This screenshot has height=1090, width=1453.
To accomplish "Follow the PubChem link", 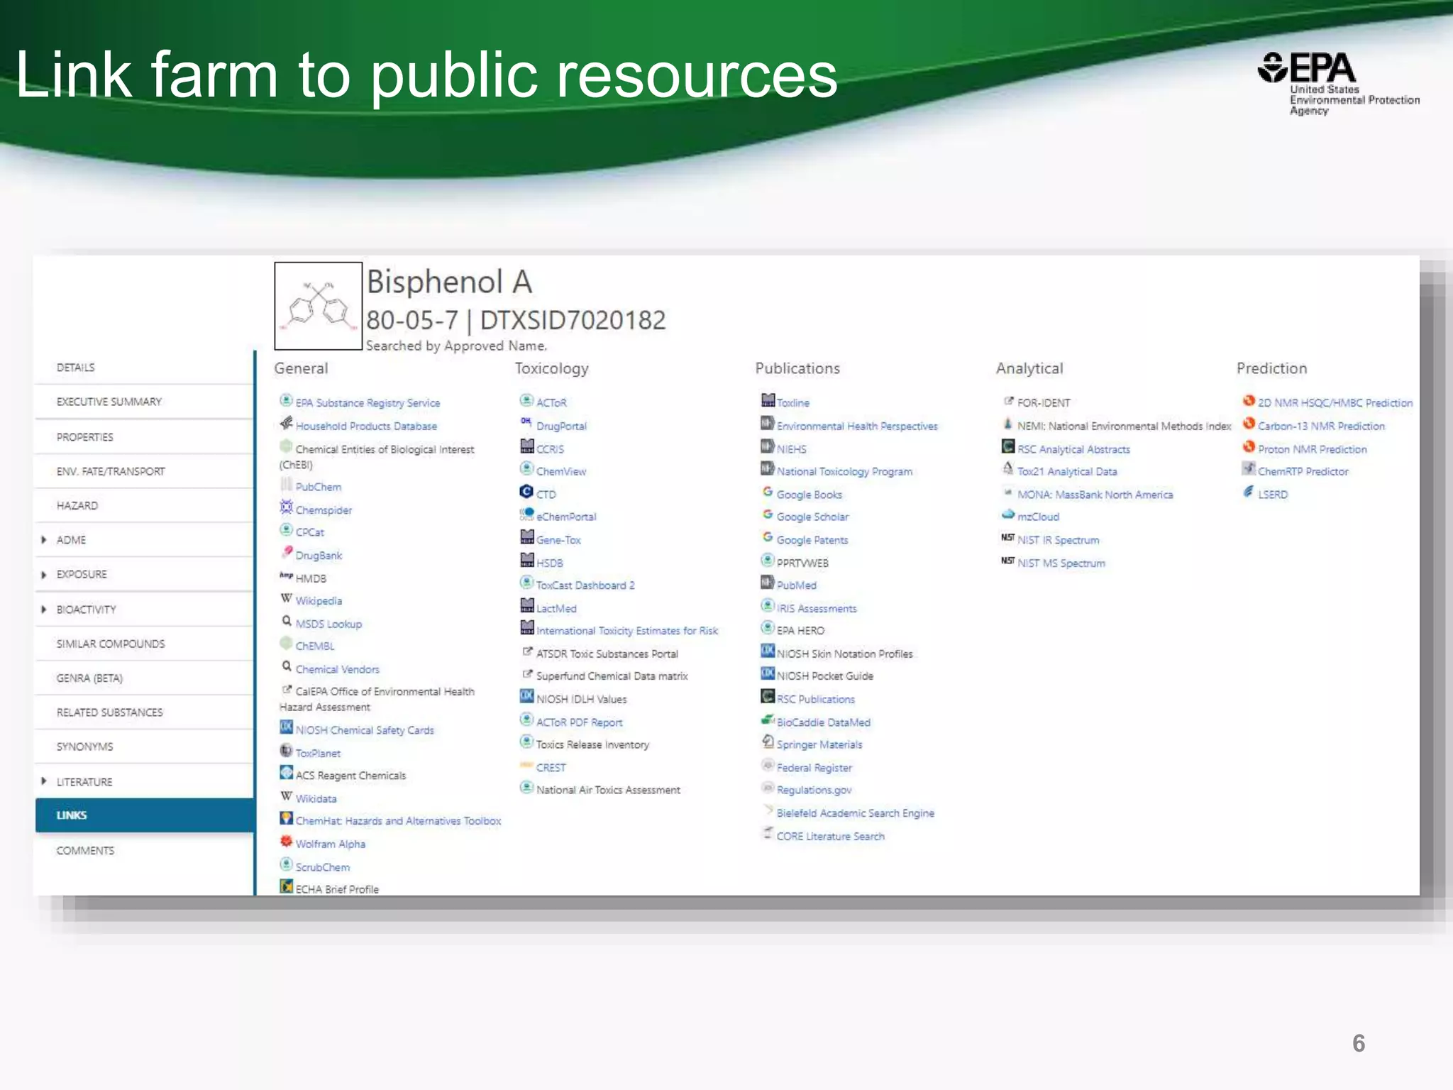I will point(319,488).
